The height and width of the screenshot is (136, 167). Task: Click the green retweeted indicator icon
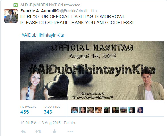15,5
